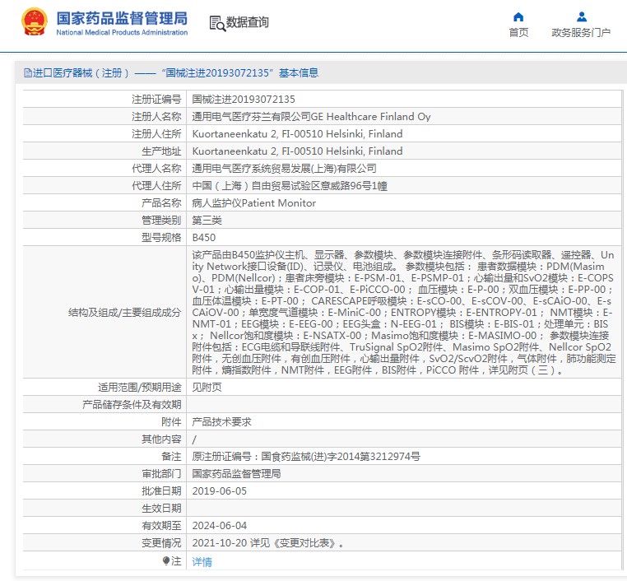Click the 适用范围/预期用途 label
Viewport: 627px width, 581px height.
[x=140, y=387]
